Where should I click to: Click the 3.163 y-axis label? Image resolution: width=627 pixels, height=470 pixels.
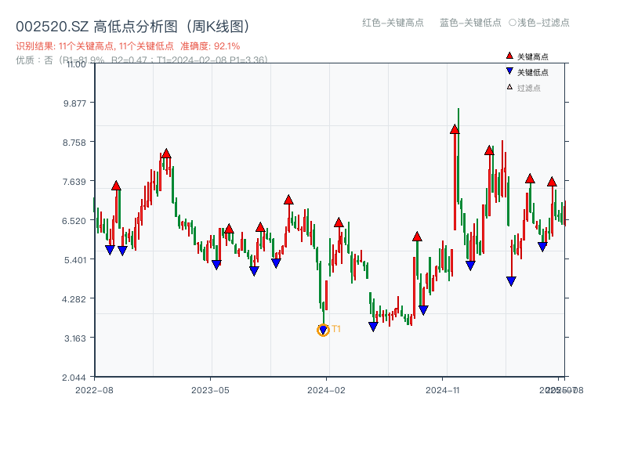74,338
